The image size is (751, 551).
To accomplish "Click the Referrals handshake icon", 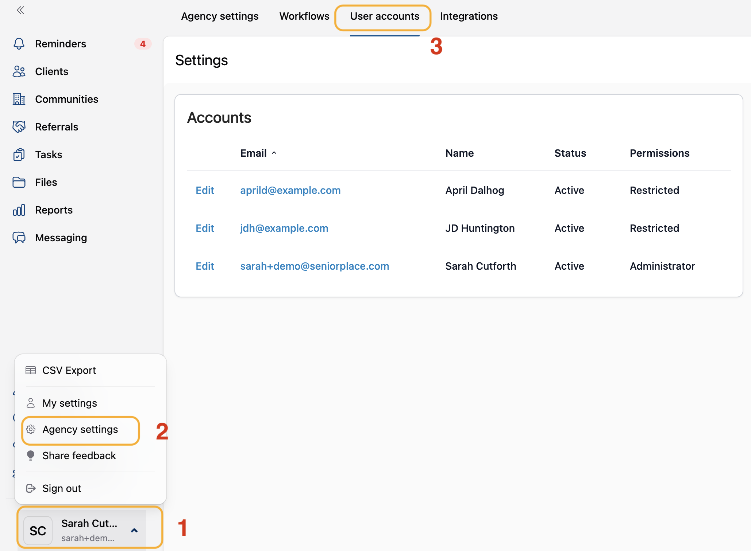I will point(19,127).
